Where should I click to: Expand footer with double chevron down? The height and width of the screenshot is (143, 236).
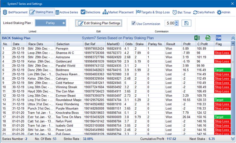click(x=233, y=139)
